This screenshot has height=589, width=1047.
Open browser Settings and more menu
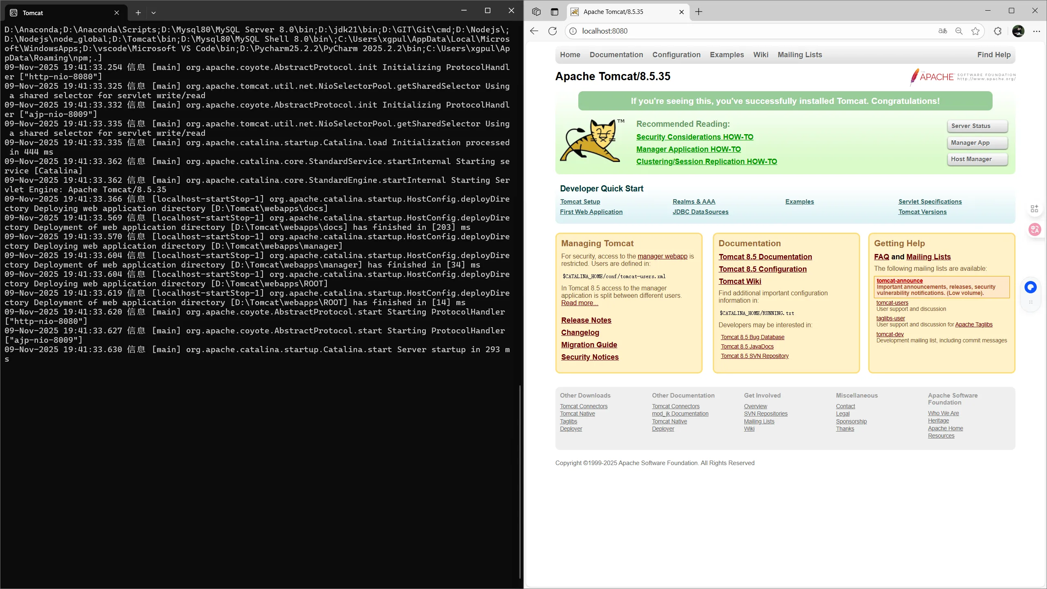(1036, 31)
